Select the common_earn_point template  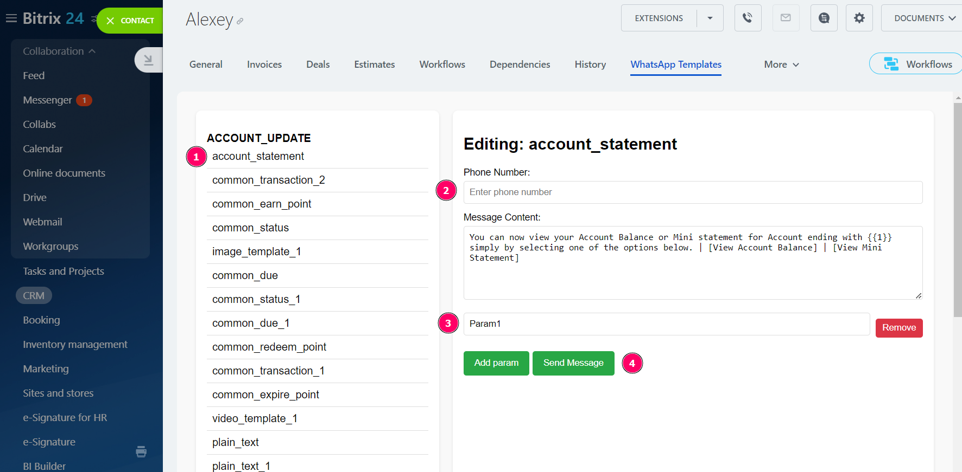[262, 204]
